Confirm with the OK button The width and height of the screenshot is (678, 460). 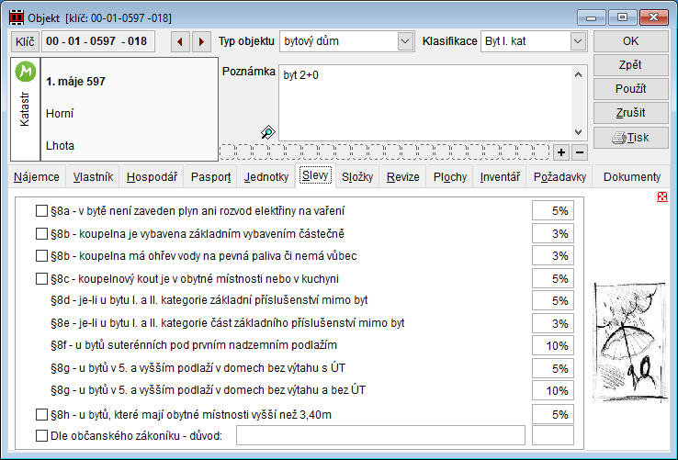(630, 41)
